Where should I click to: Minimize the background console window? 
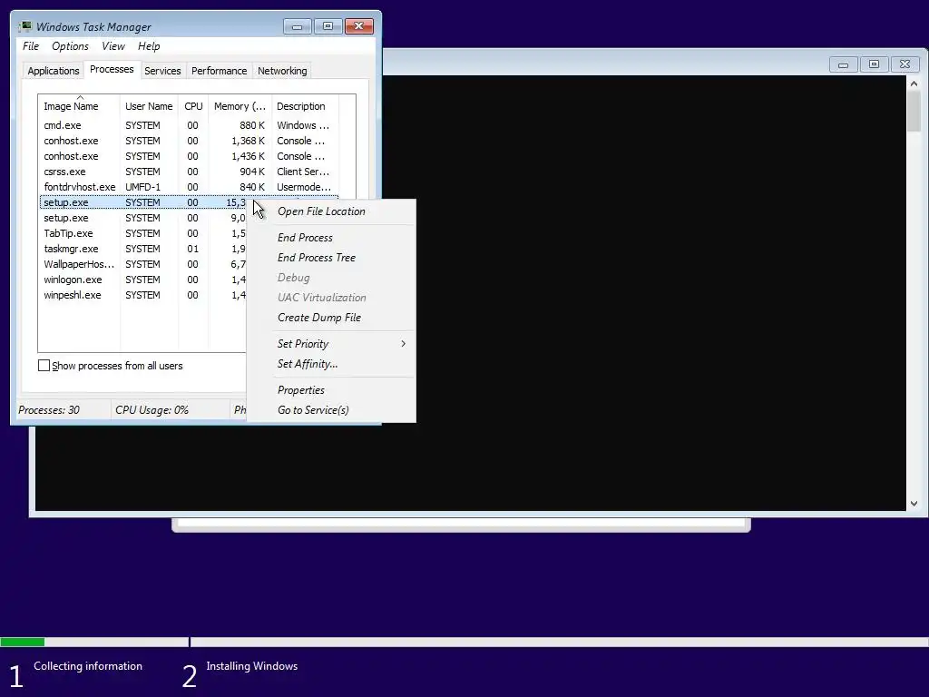click(x=843, y=64)
